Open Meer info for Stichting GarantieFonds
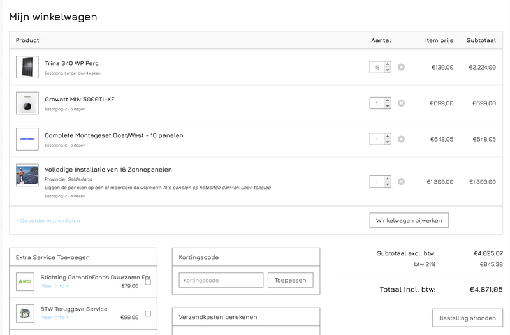This screenshot has height=335, width=510. 55,286
